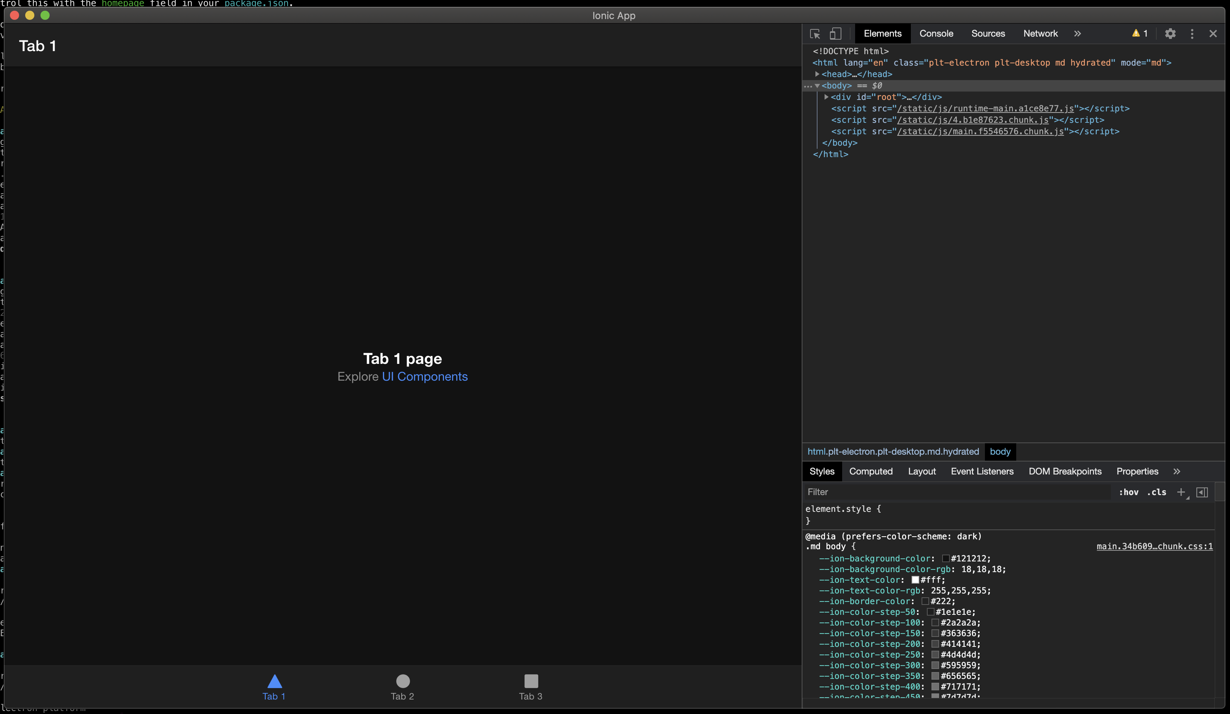The image size is (1230, 714).
Task: Click the #2a2a2a step-100 swatch
Action: pyautogui.click(x=935, y=623)
